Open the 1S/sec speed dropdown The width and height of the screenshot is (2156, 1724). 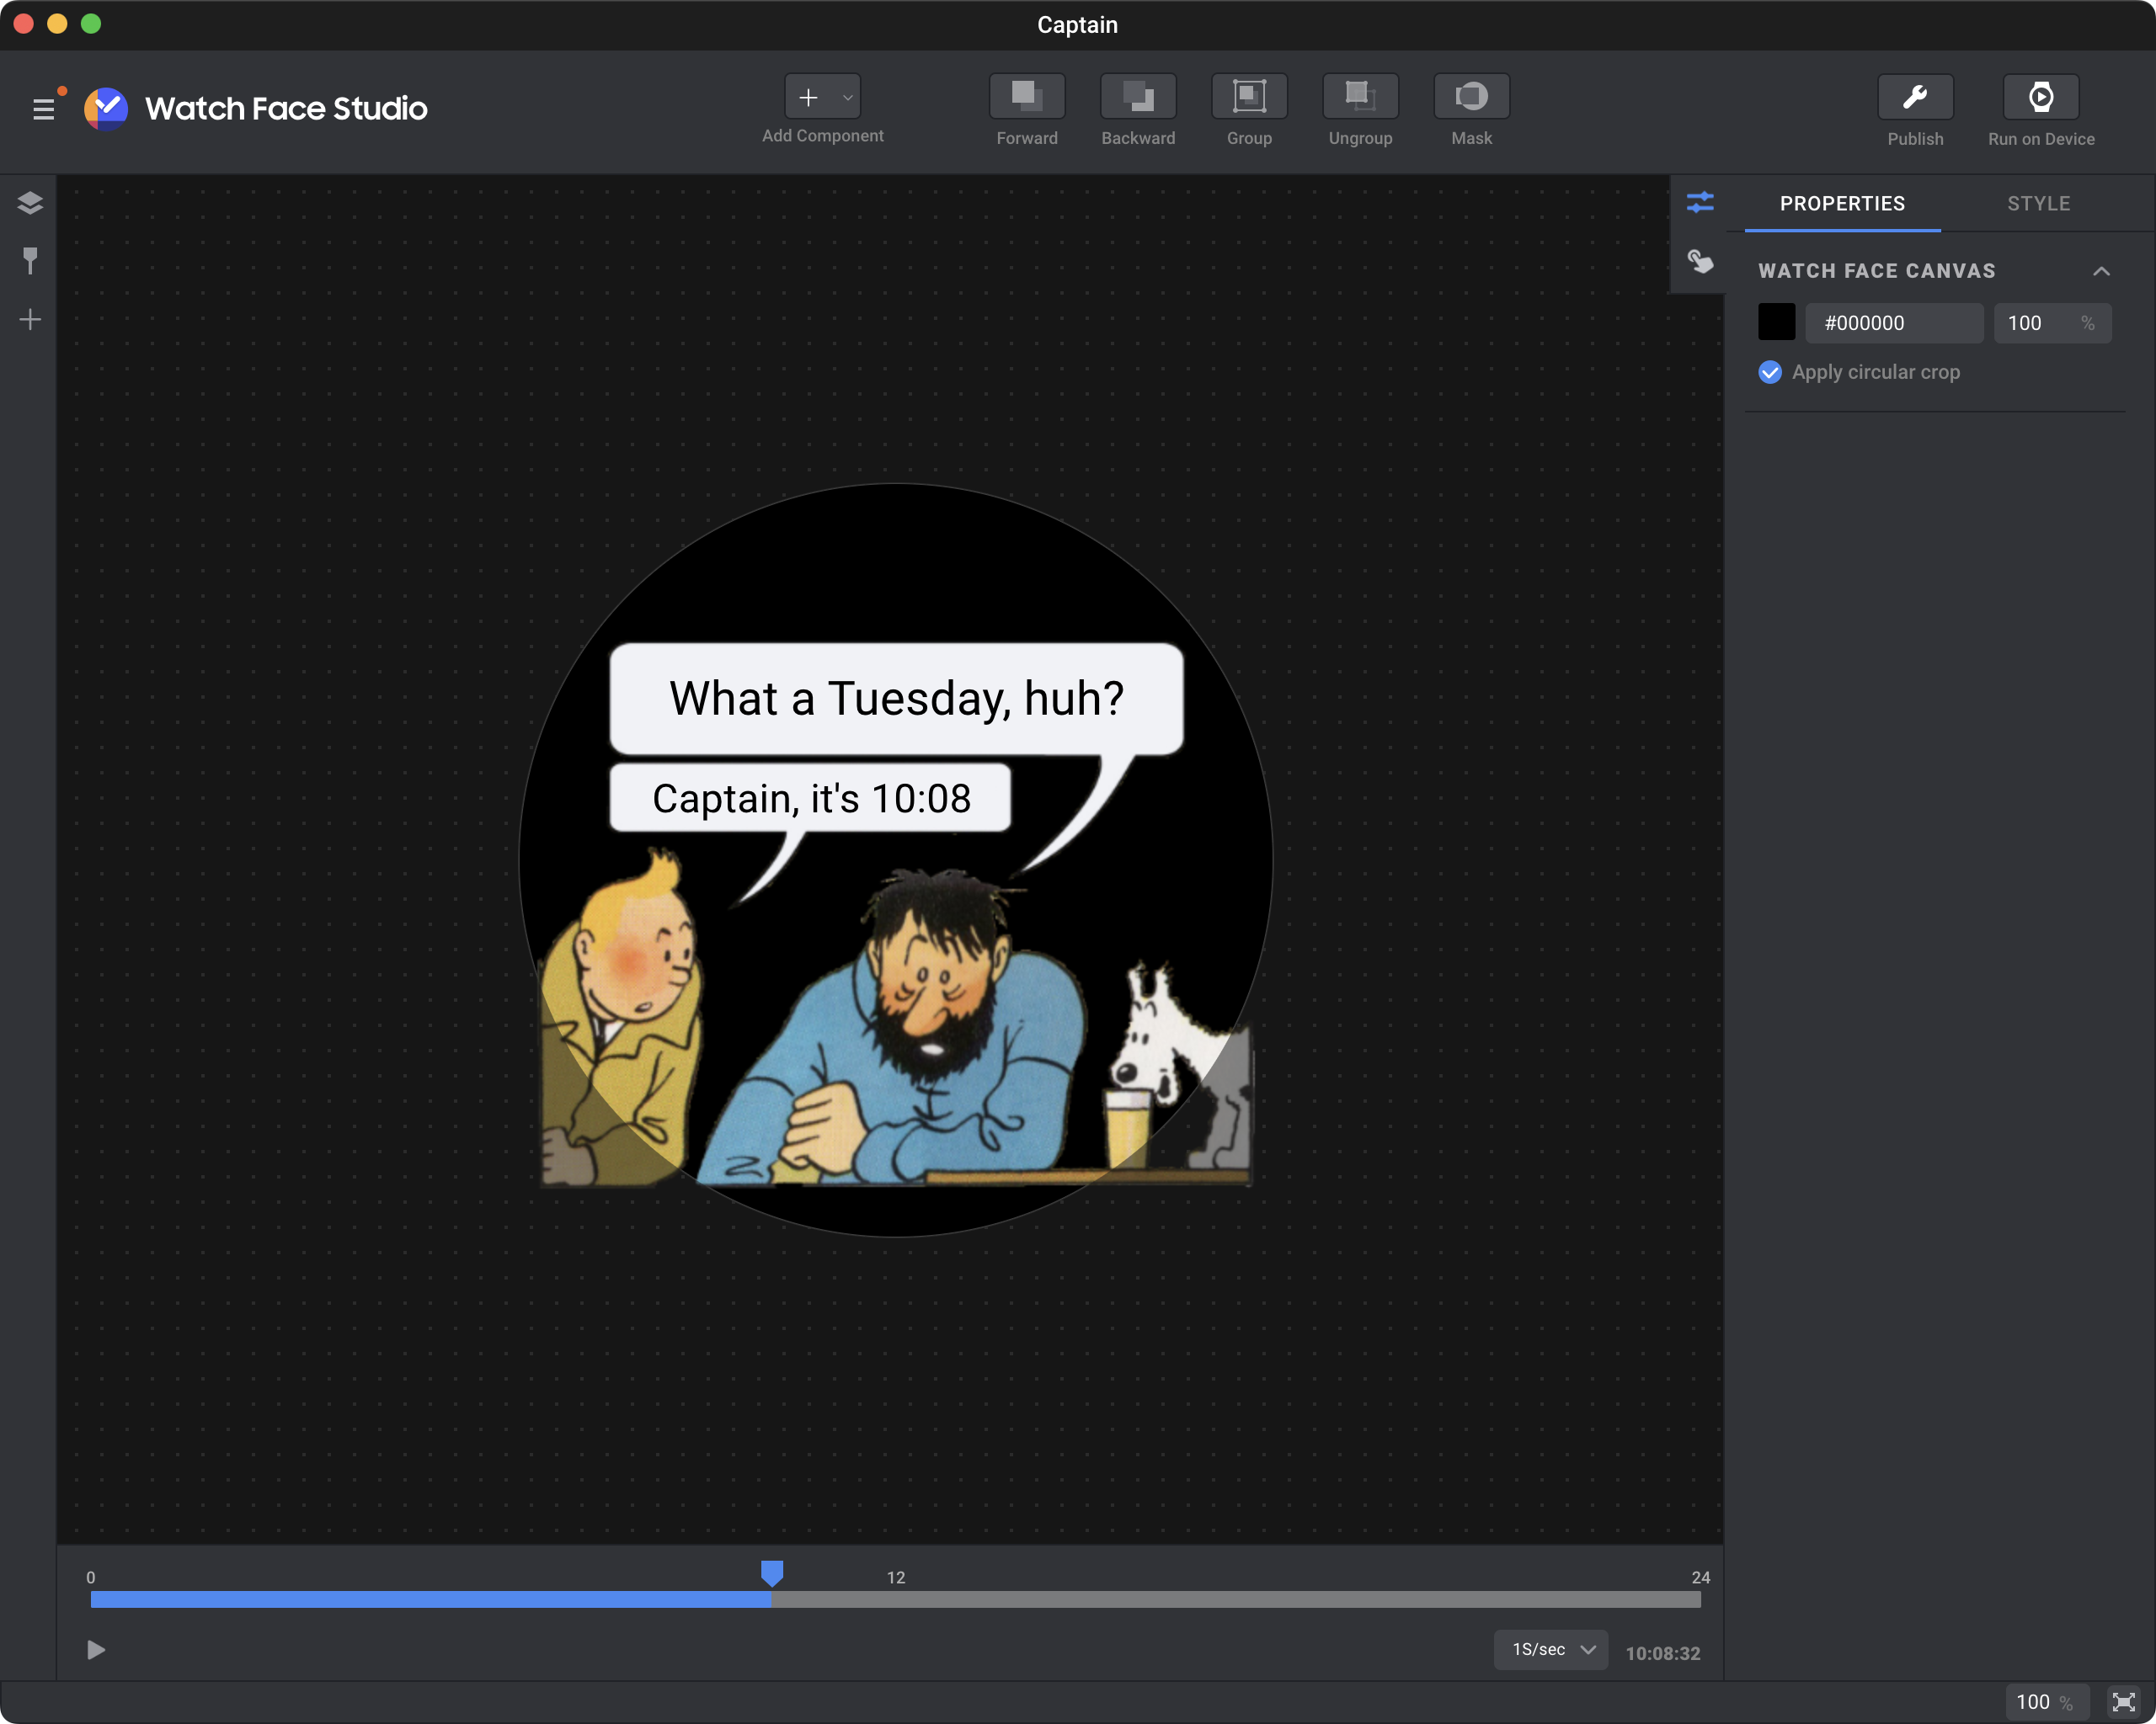[x=1550, y=1649]
